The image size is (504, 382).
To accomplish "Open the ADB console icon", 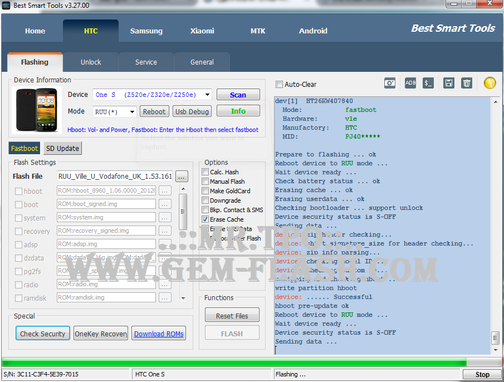I will (x=410, y=83).
